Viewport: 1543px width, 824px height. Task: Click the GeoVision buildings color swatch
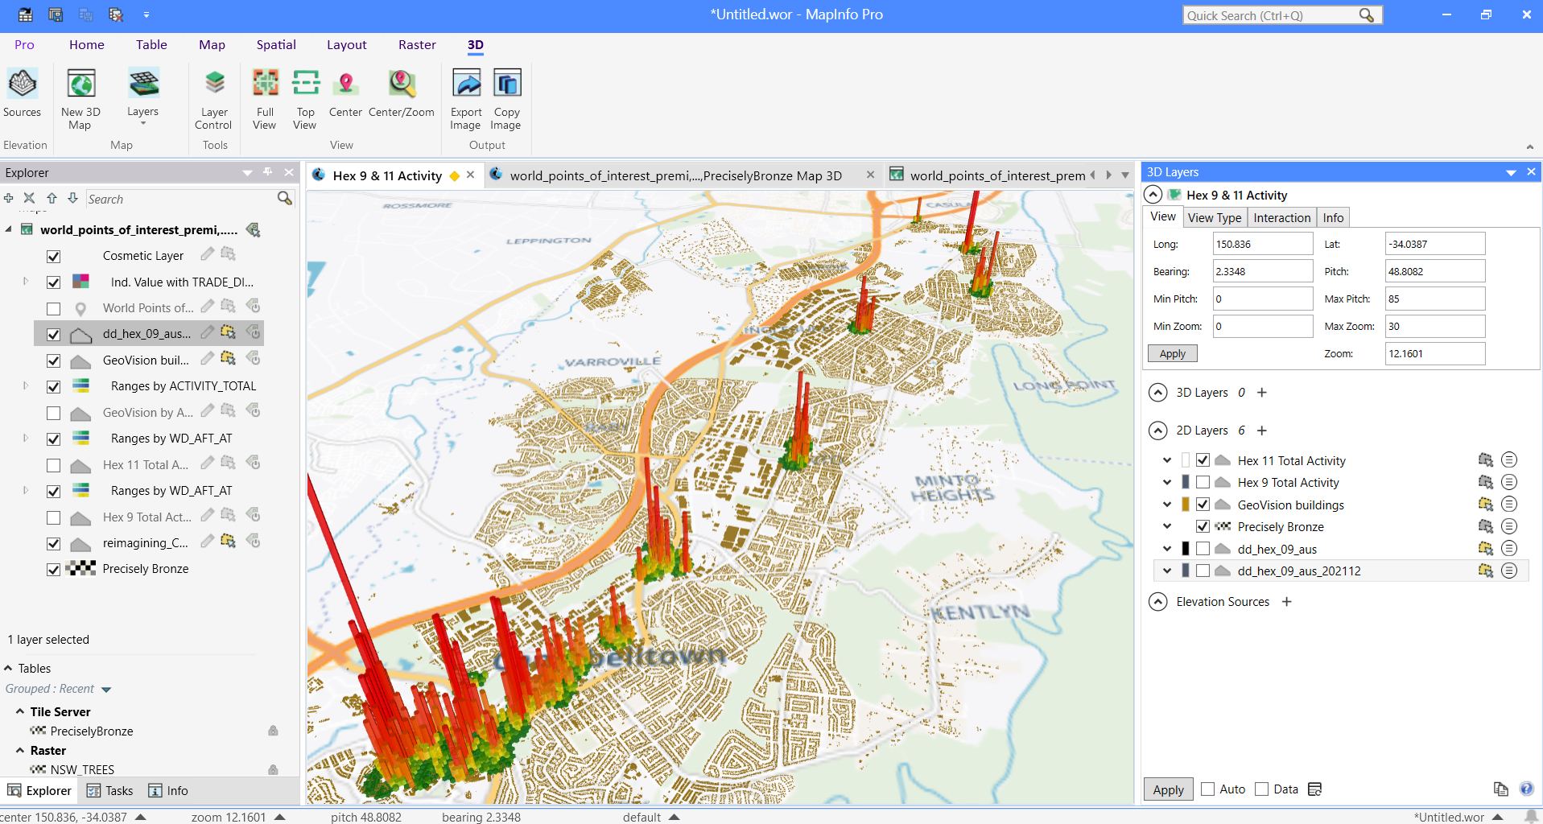coord(1185,505)
